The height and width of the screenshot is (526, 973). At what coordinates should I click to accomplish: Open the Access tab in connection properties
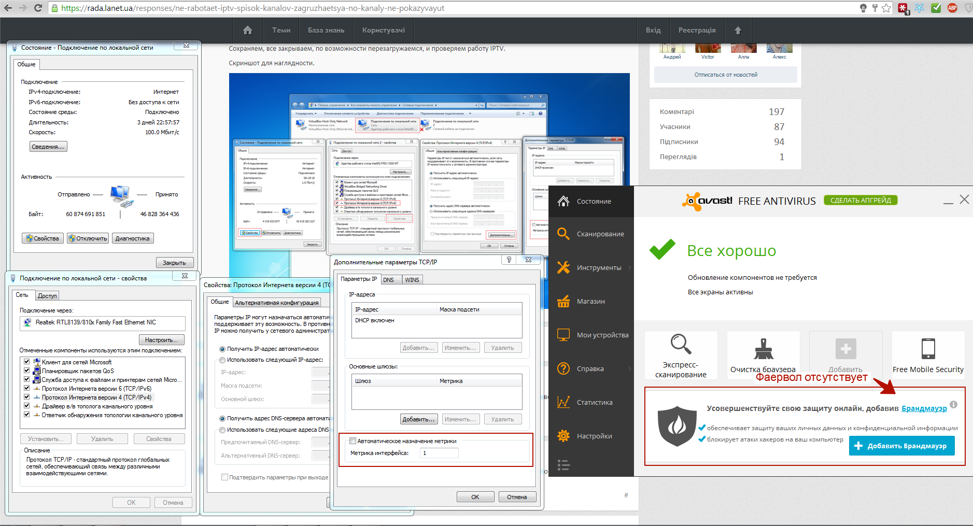coord(47,296)
